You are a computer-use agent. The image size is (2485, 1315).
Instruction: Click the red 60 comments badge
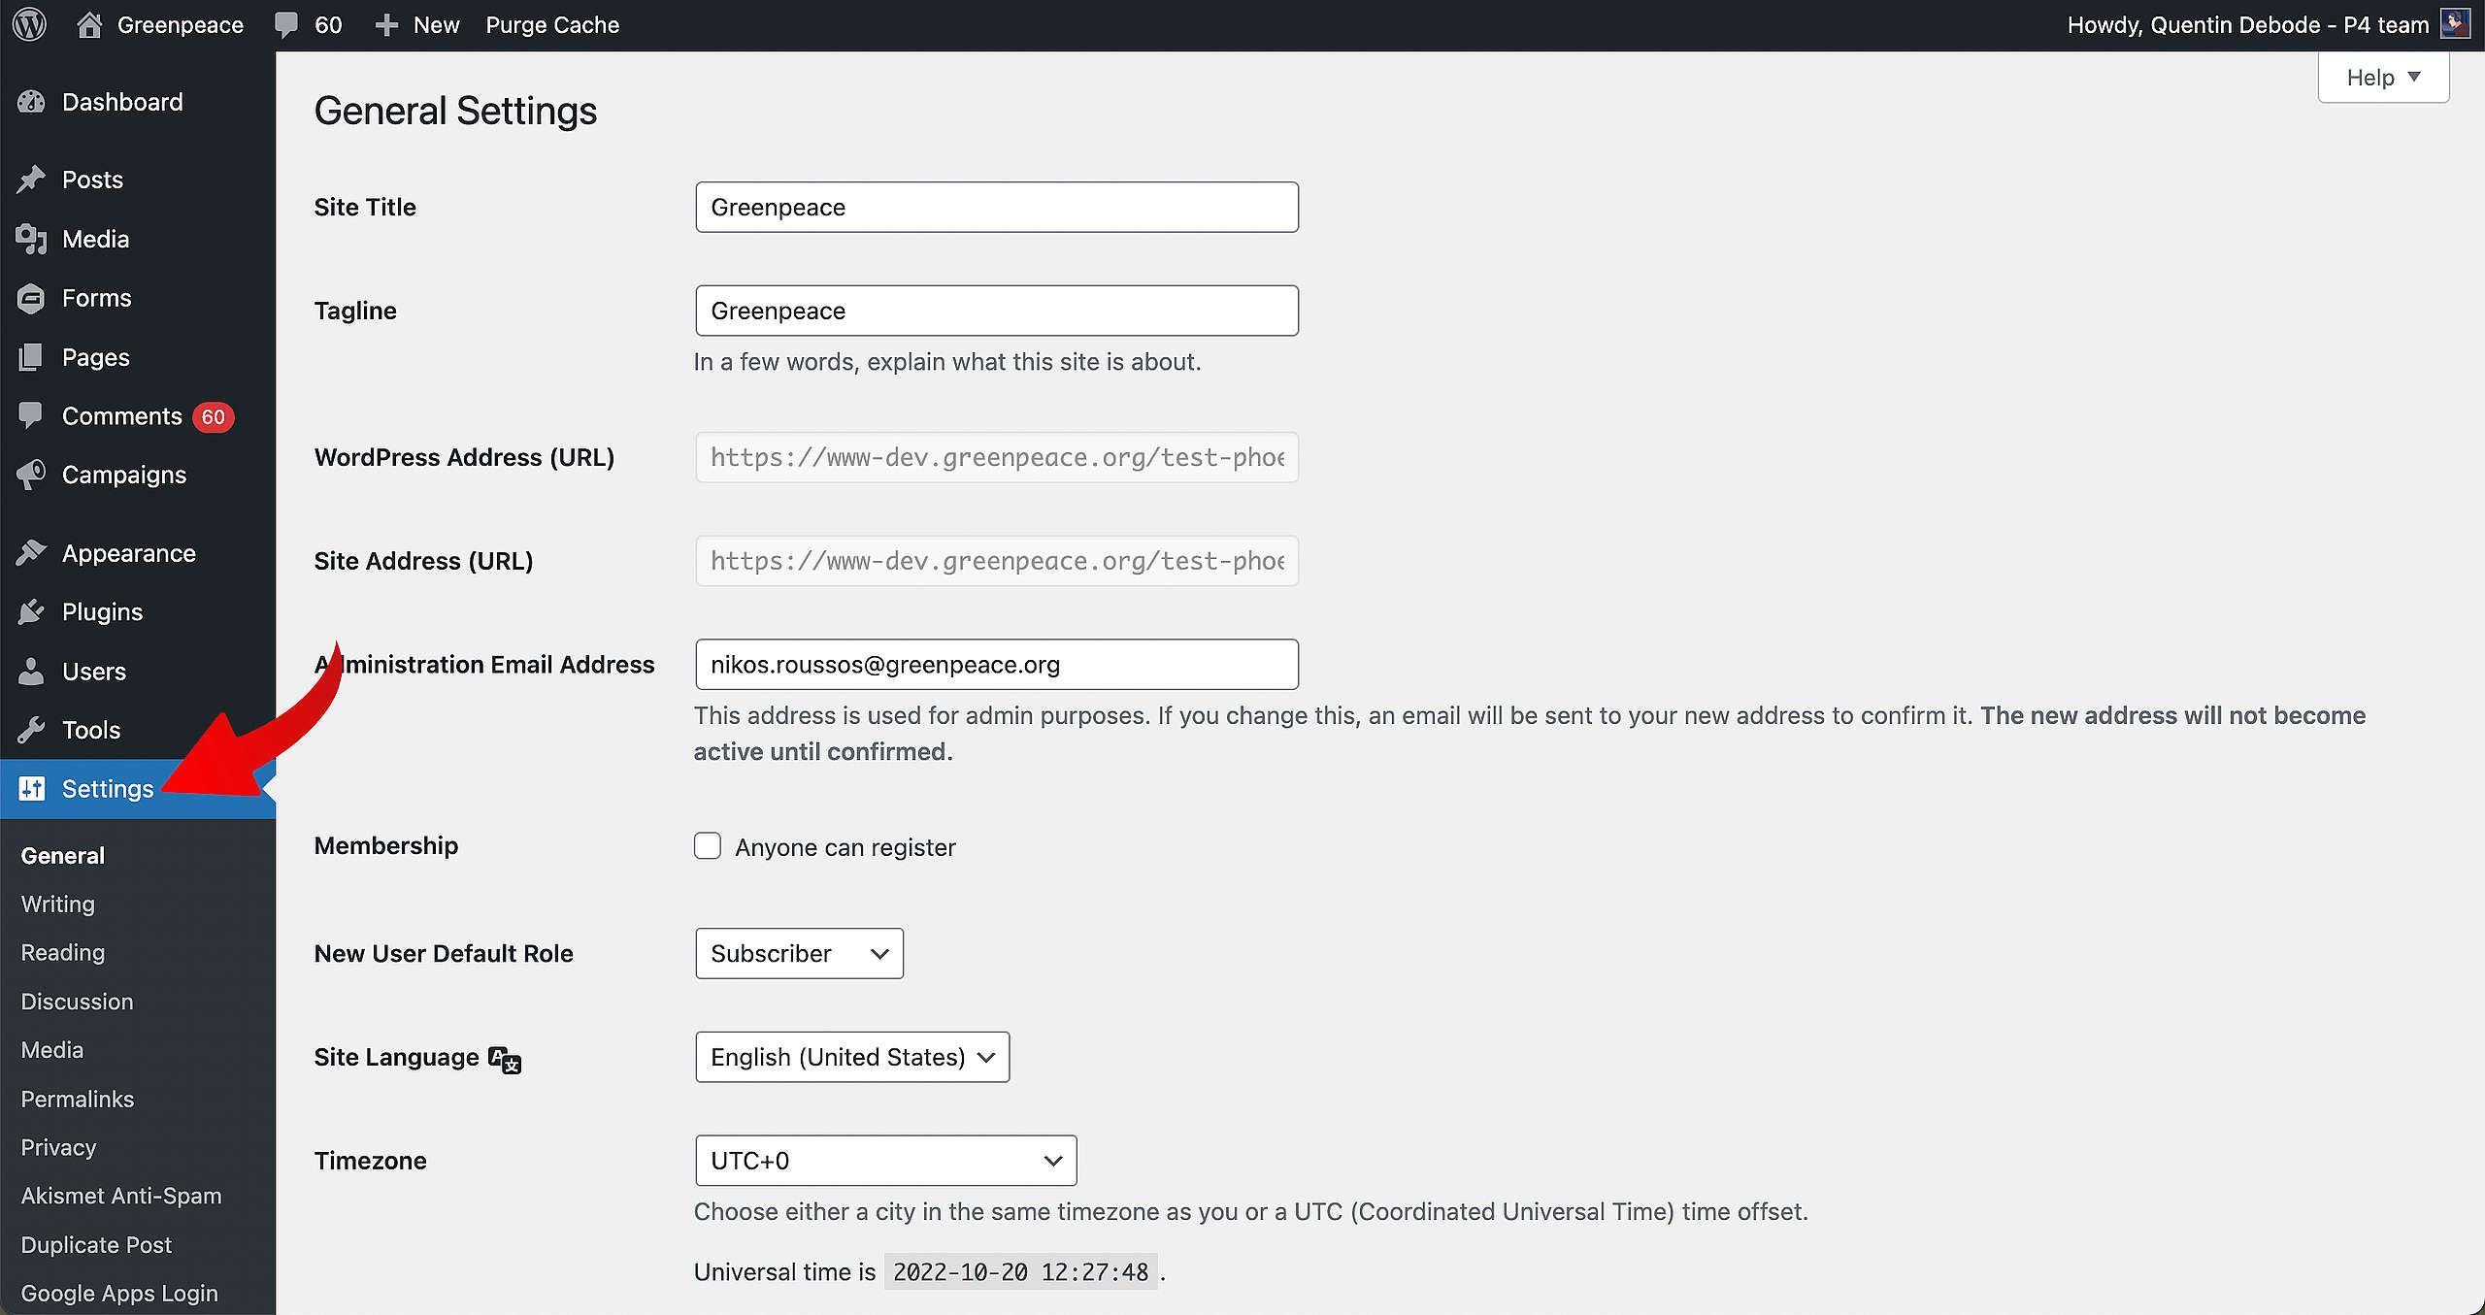pos(214,417)
